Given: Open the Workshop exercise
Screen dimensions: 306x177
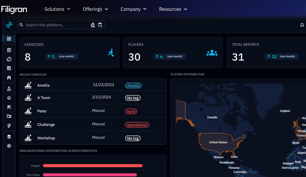Looking at the screenshot, I should point(93,138).
